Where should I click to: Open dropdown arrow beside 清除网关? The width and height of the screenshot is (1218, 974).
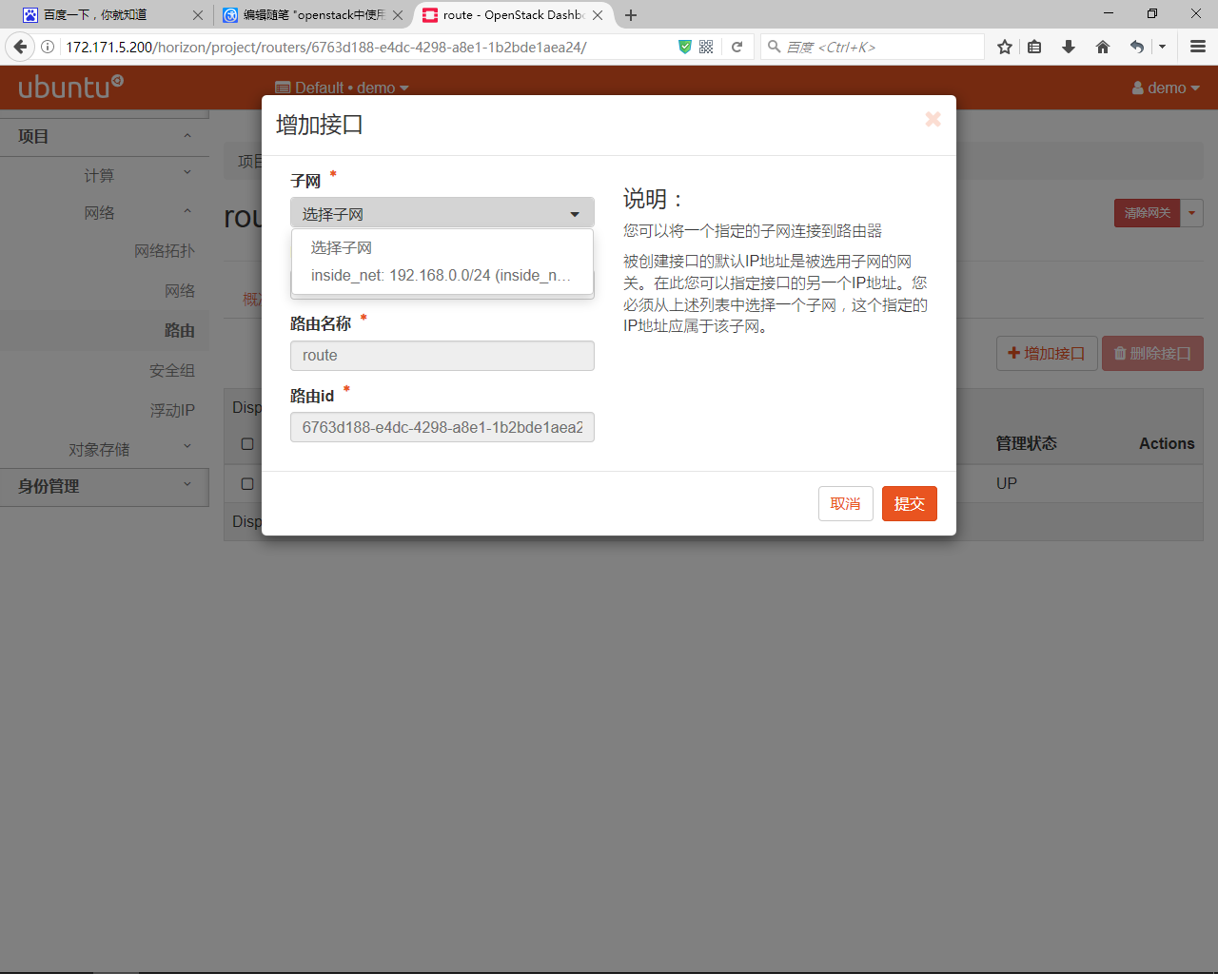pos(1192,213)
